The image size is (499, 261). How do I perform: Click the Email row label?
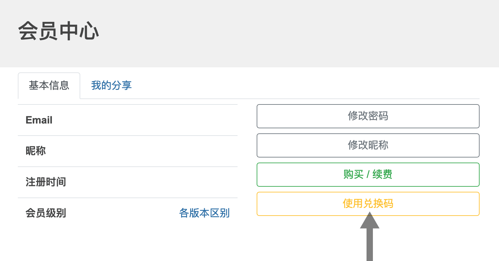pos(39,120)
